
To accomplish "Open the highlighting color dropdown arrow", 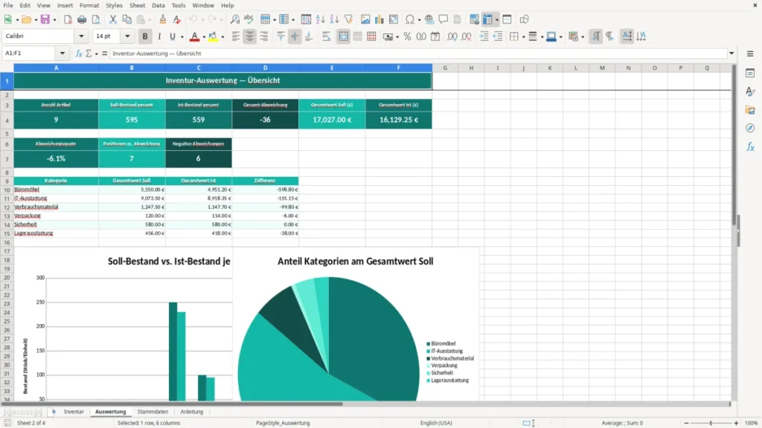I will tap(222, 37).
